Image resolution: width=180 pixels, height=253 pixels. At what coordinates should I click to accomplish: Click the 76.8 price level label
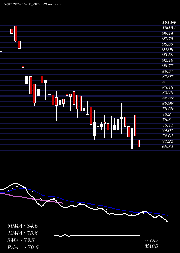tap(166, 120)
